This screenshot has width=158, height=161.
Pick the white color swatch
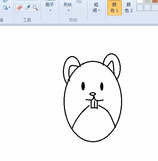[140, 1]
